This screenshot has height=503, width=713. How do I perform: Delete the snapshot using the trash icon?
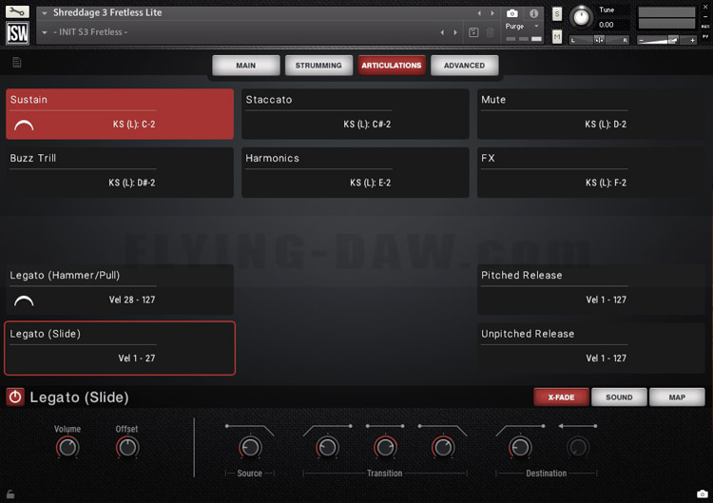pyautogui.click(x=491, y=32)
